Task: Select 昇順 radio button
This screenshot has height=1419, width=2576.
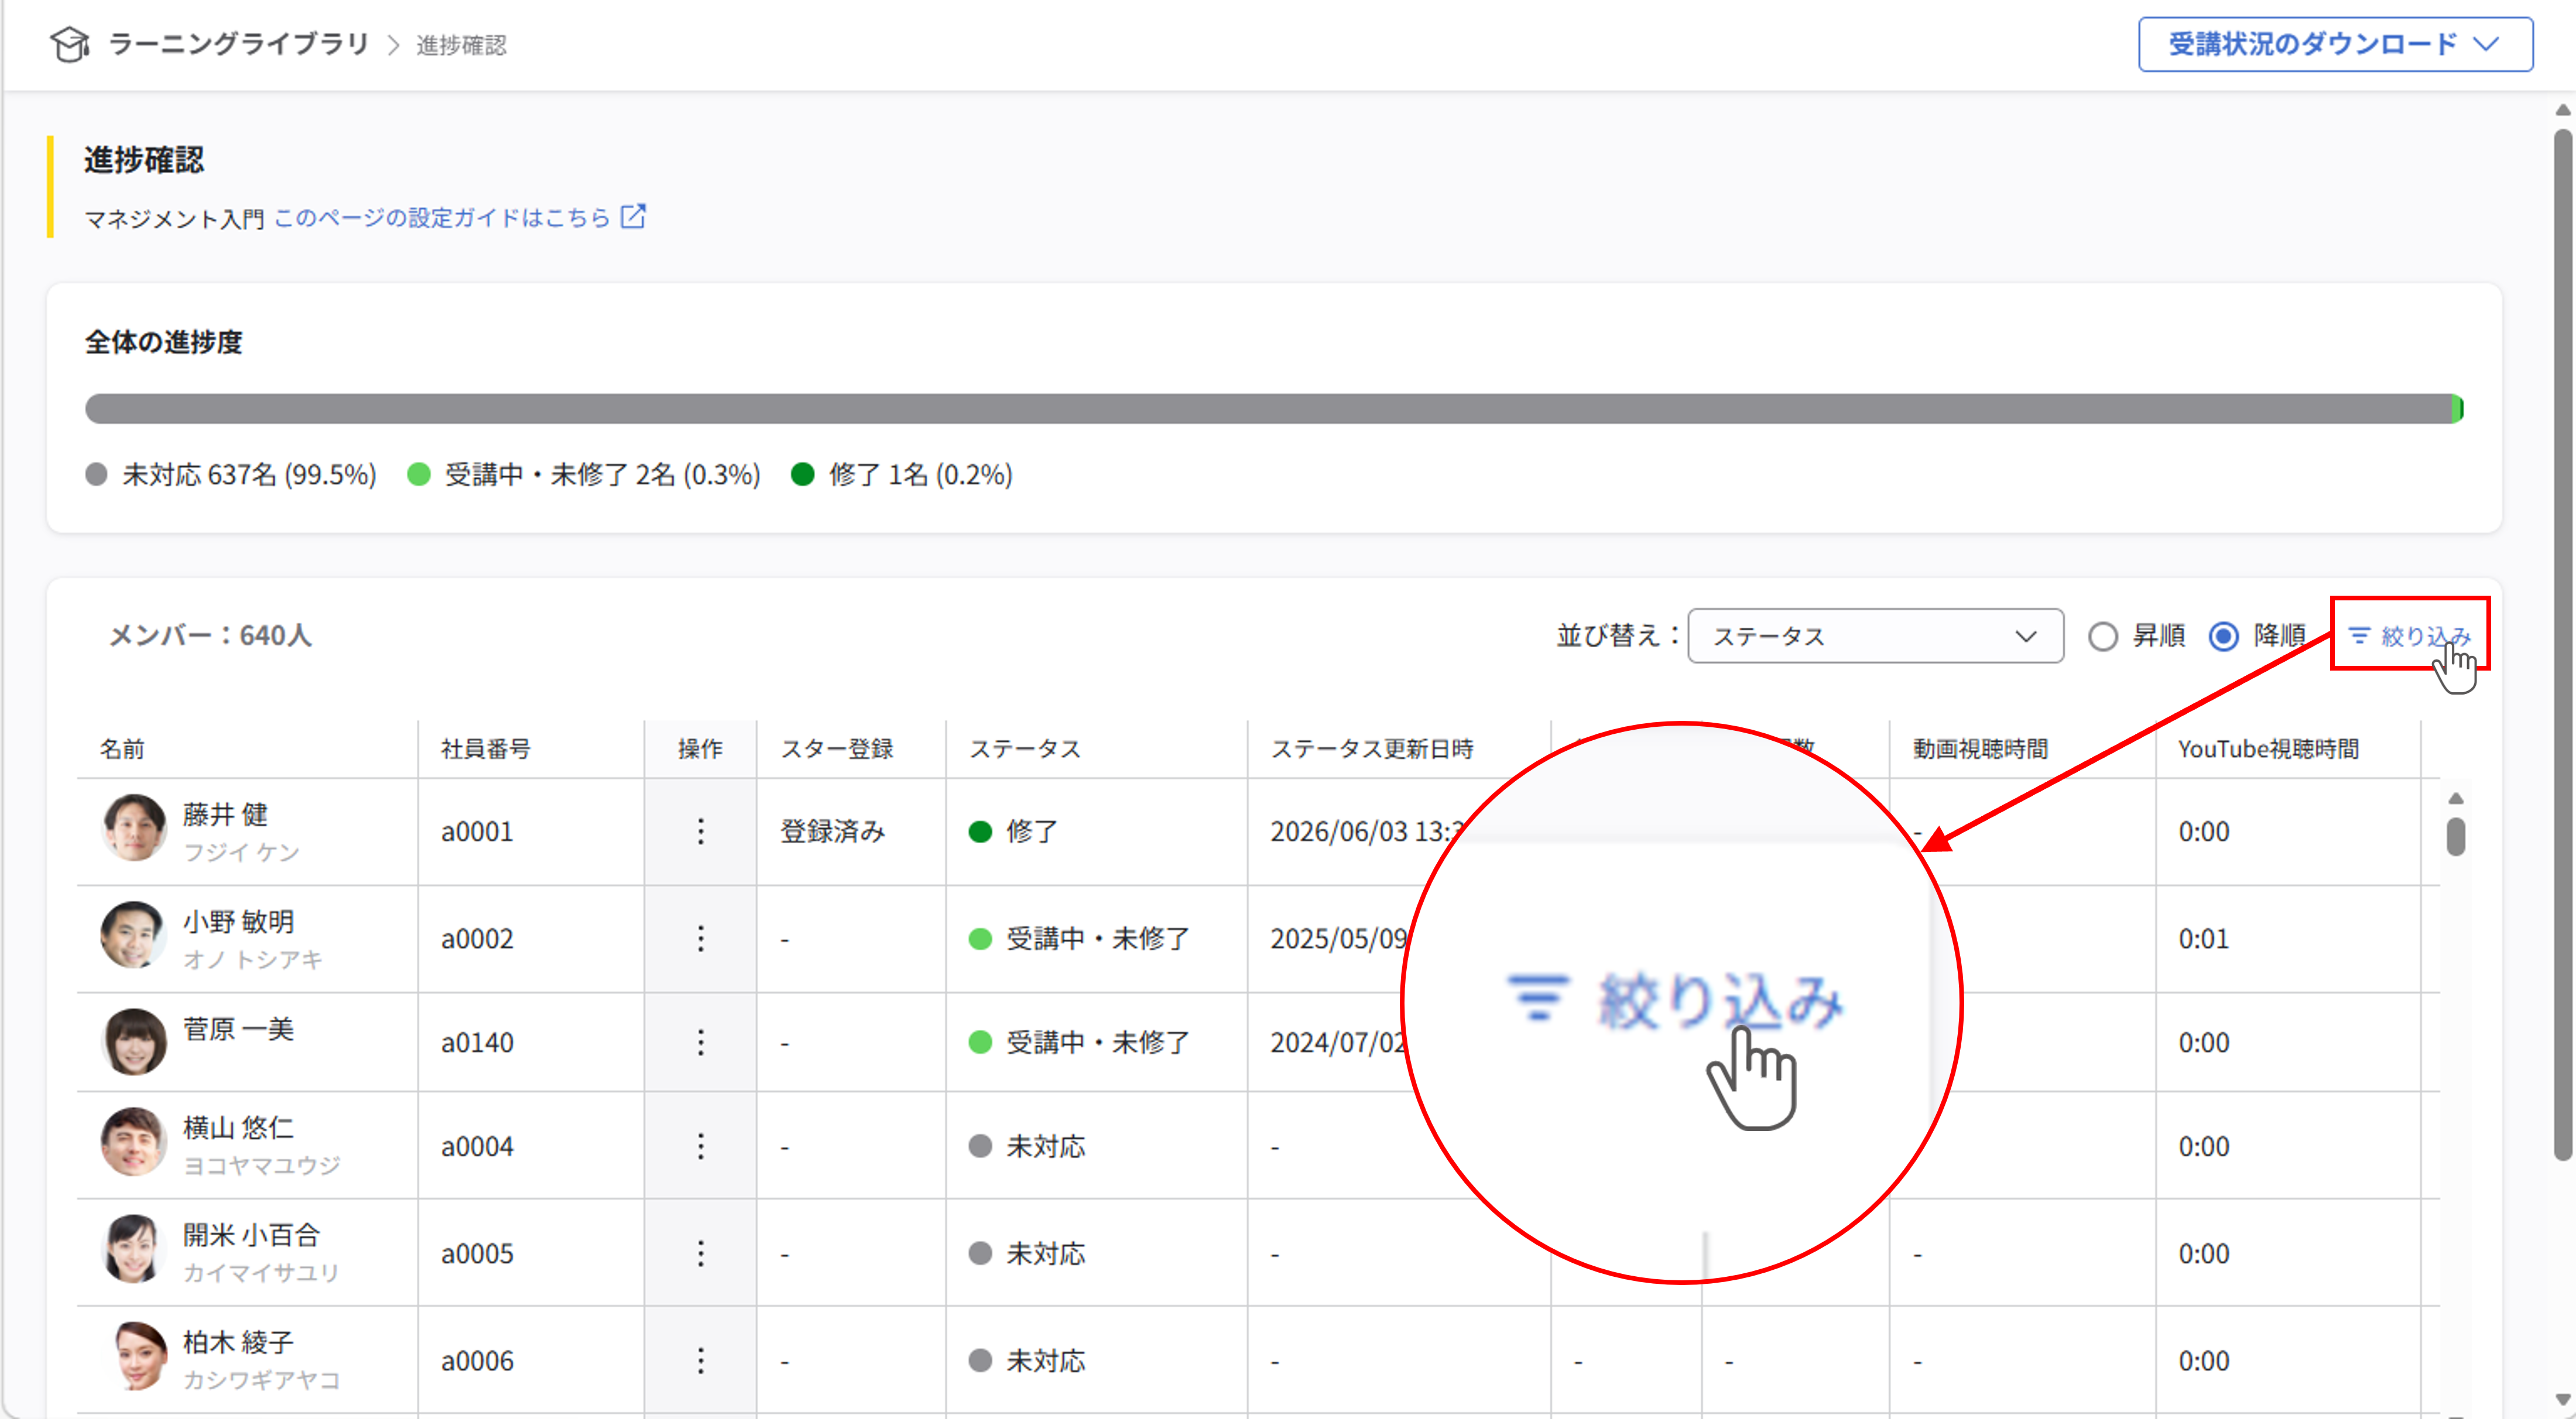Action: click(x=2102, y=637)
